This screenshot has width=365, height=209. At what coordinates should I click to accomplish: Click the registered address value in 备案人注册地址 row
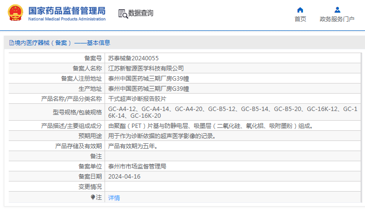click(149, 79)
